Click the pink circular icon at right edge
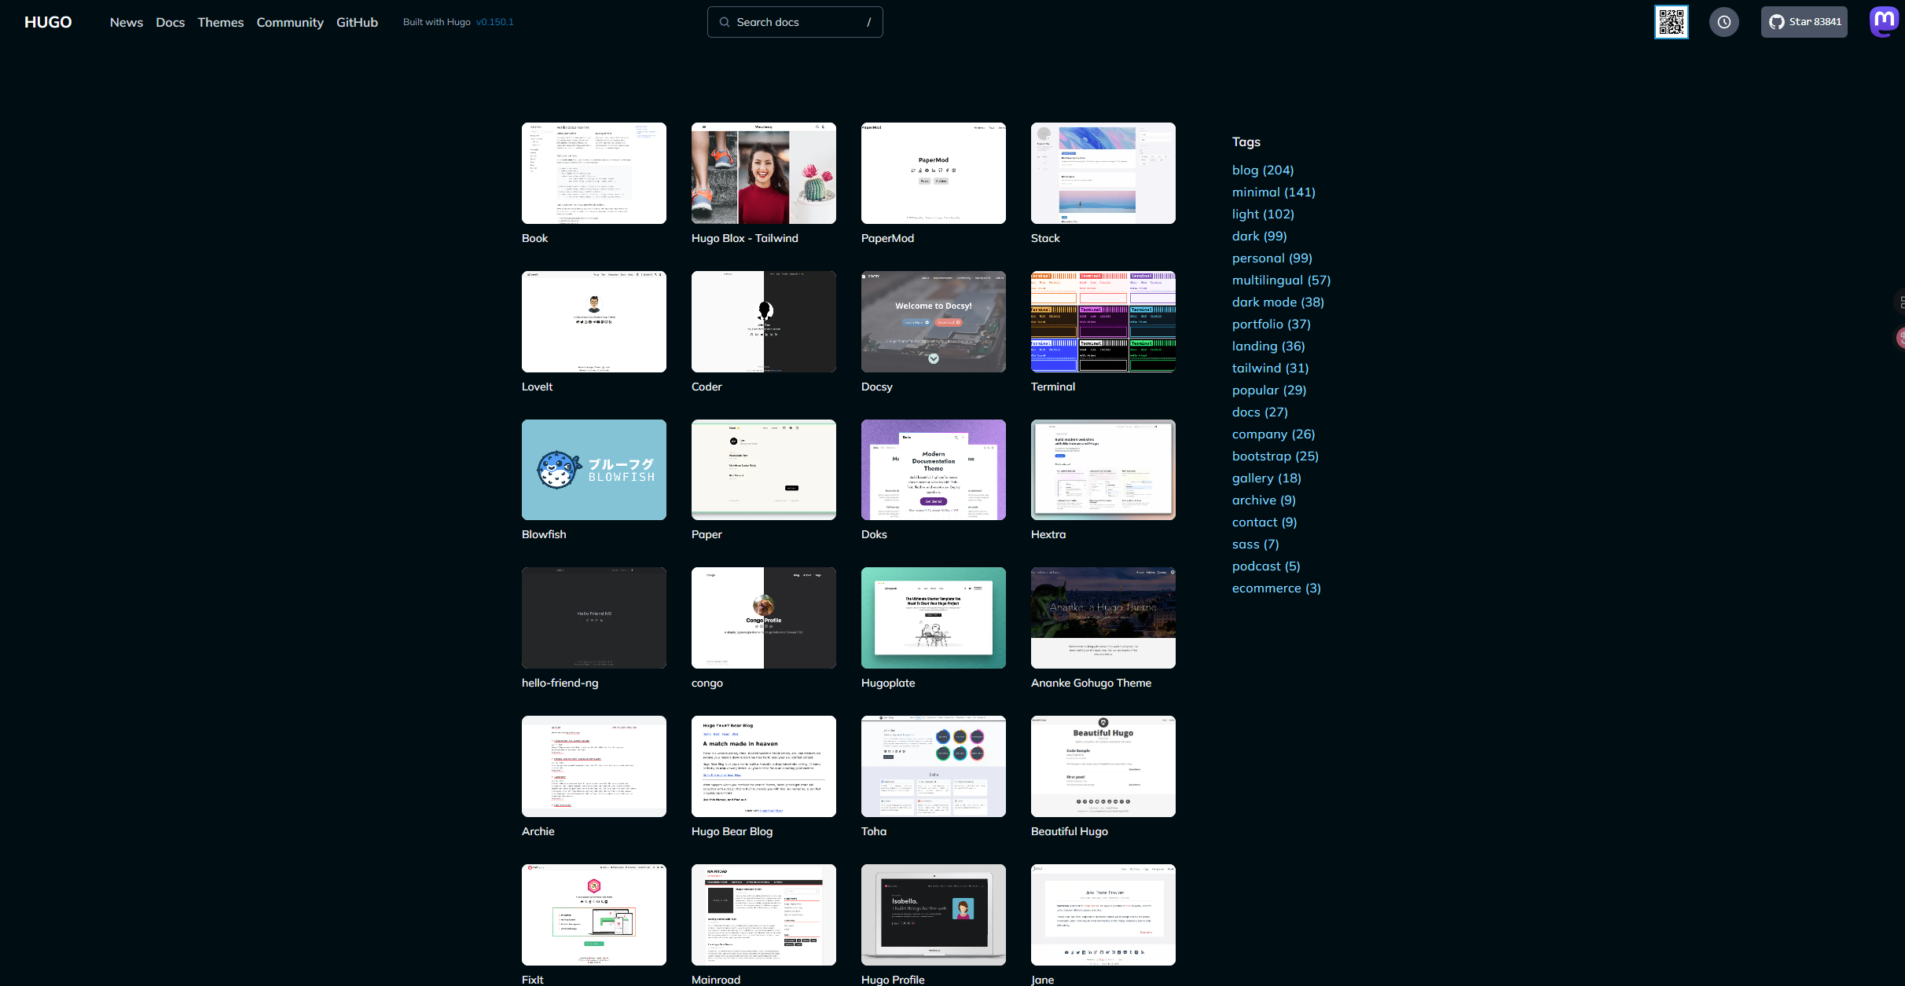Image resolution: width=1905 pixels, height=986 pixels. (x=1900, y=338)
